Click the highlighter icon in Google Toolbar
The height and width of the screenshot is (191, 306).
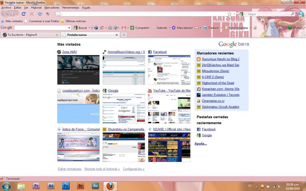255,28
